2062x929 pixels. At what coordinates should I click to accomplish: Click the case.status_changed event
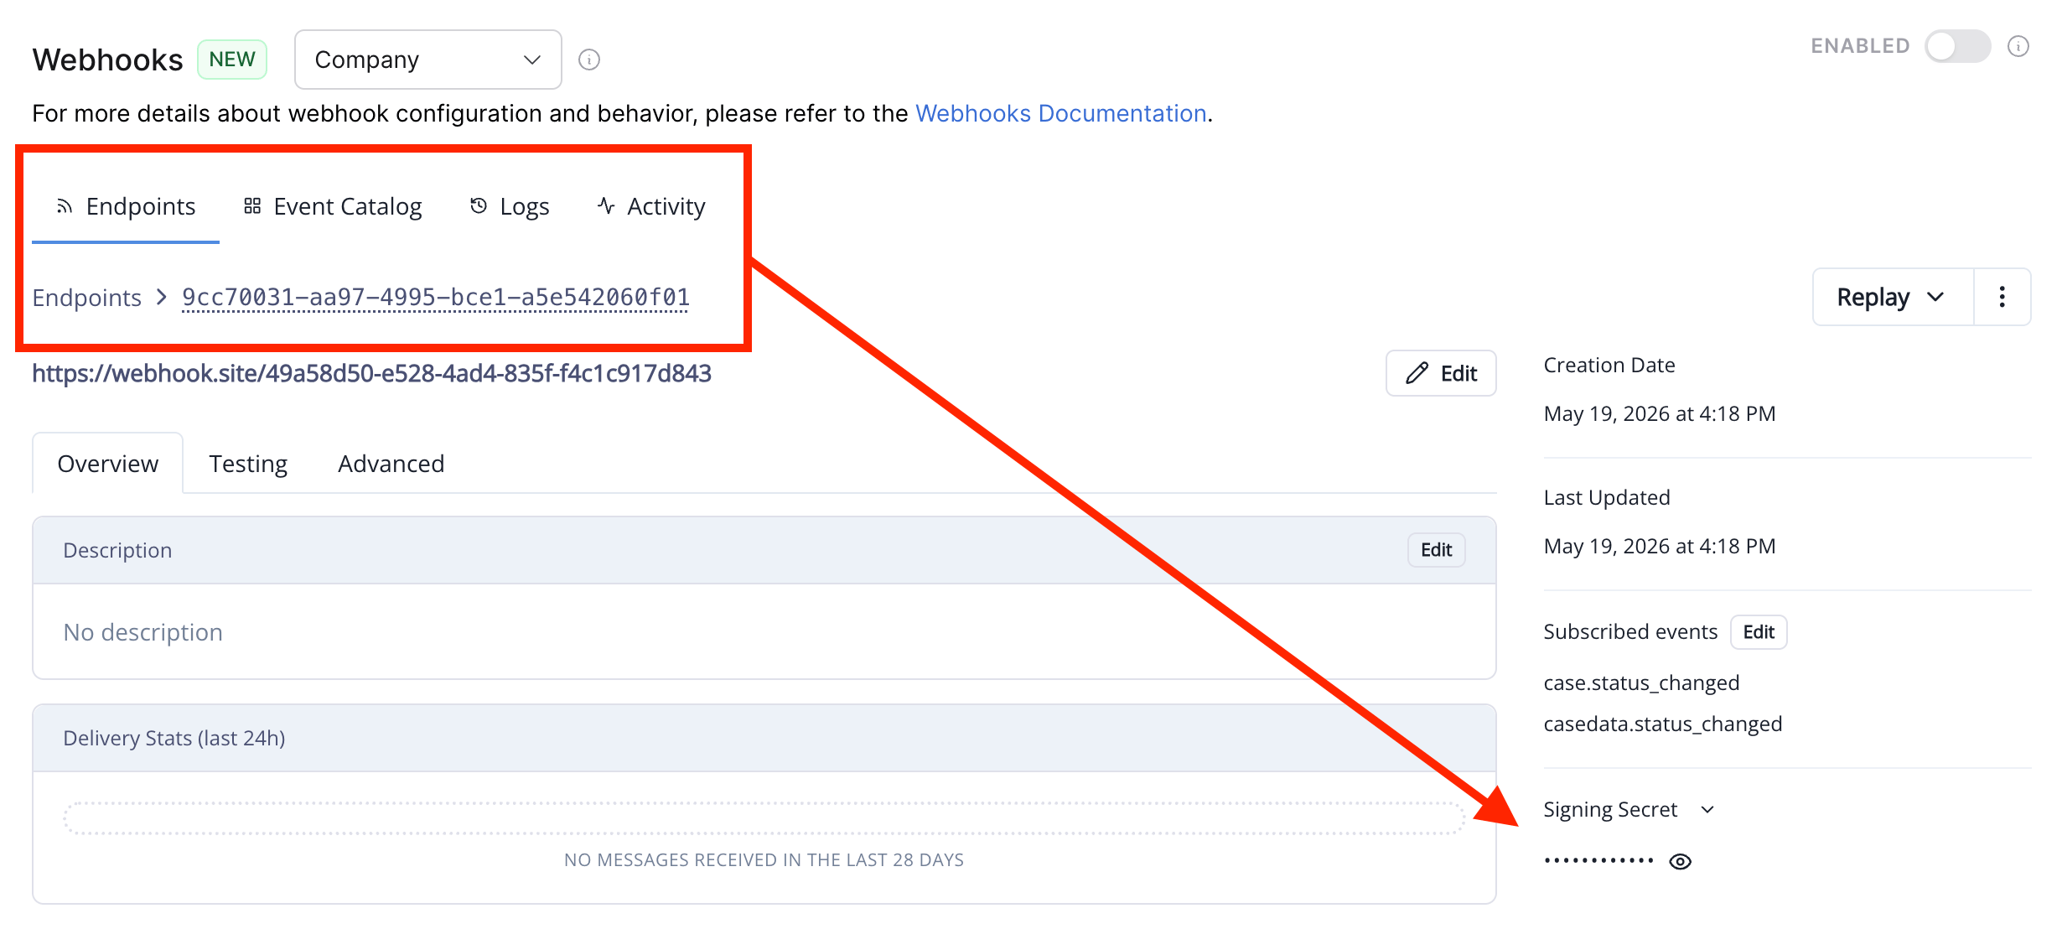(x=1641, y=682)
